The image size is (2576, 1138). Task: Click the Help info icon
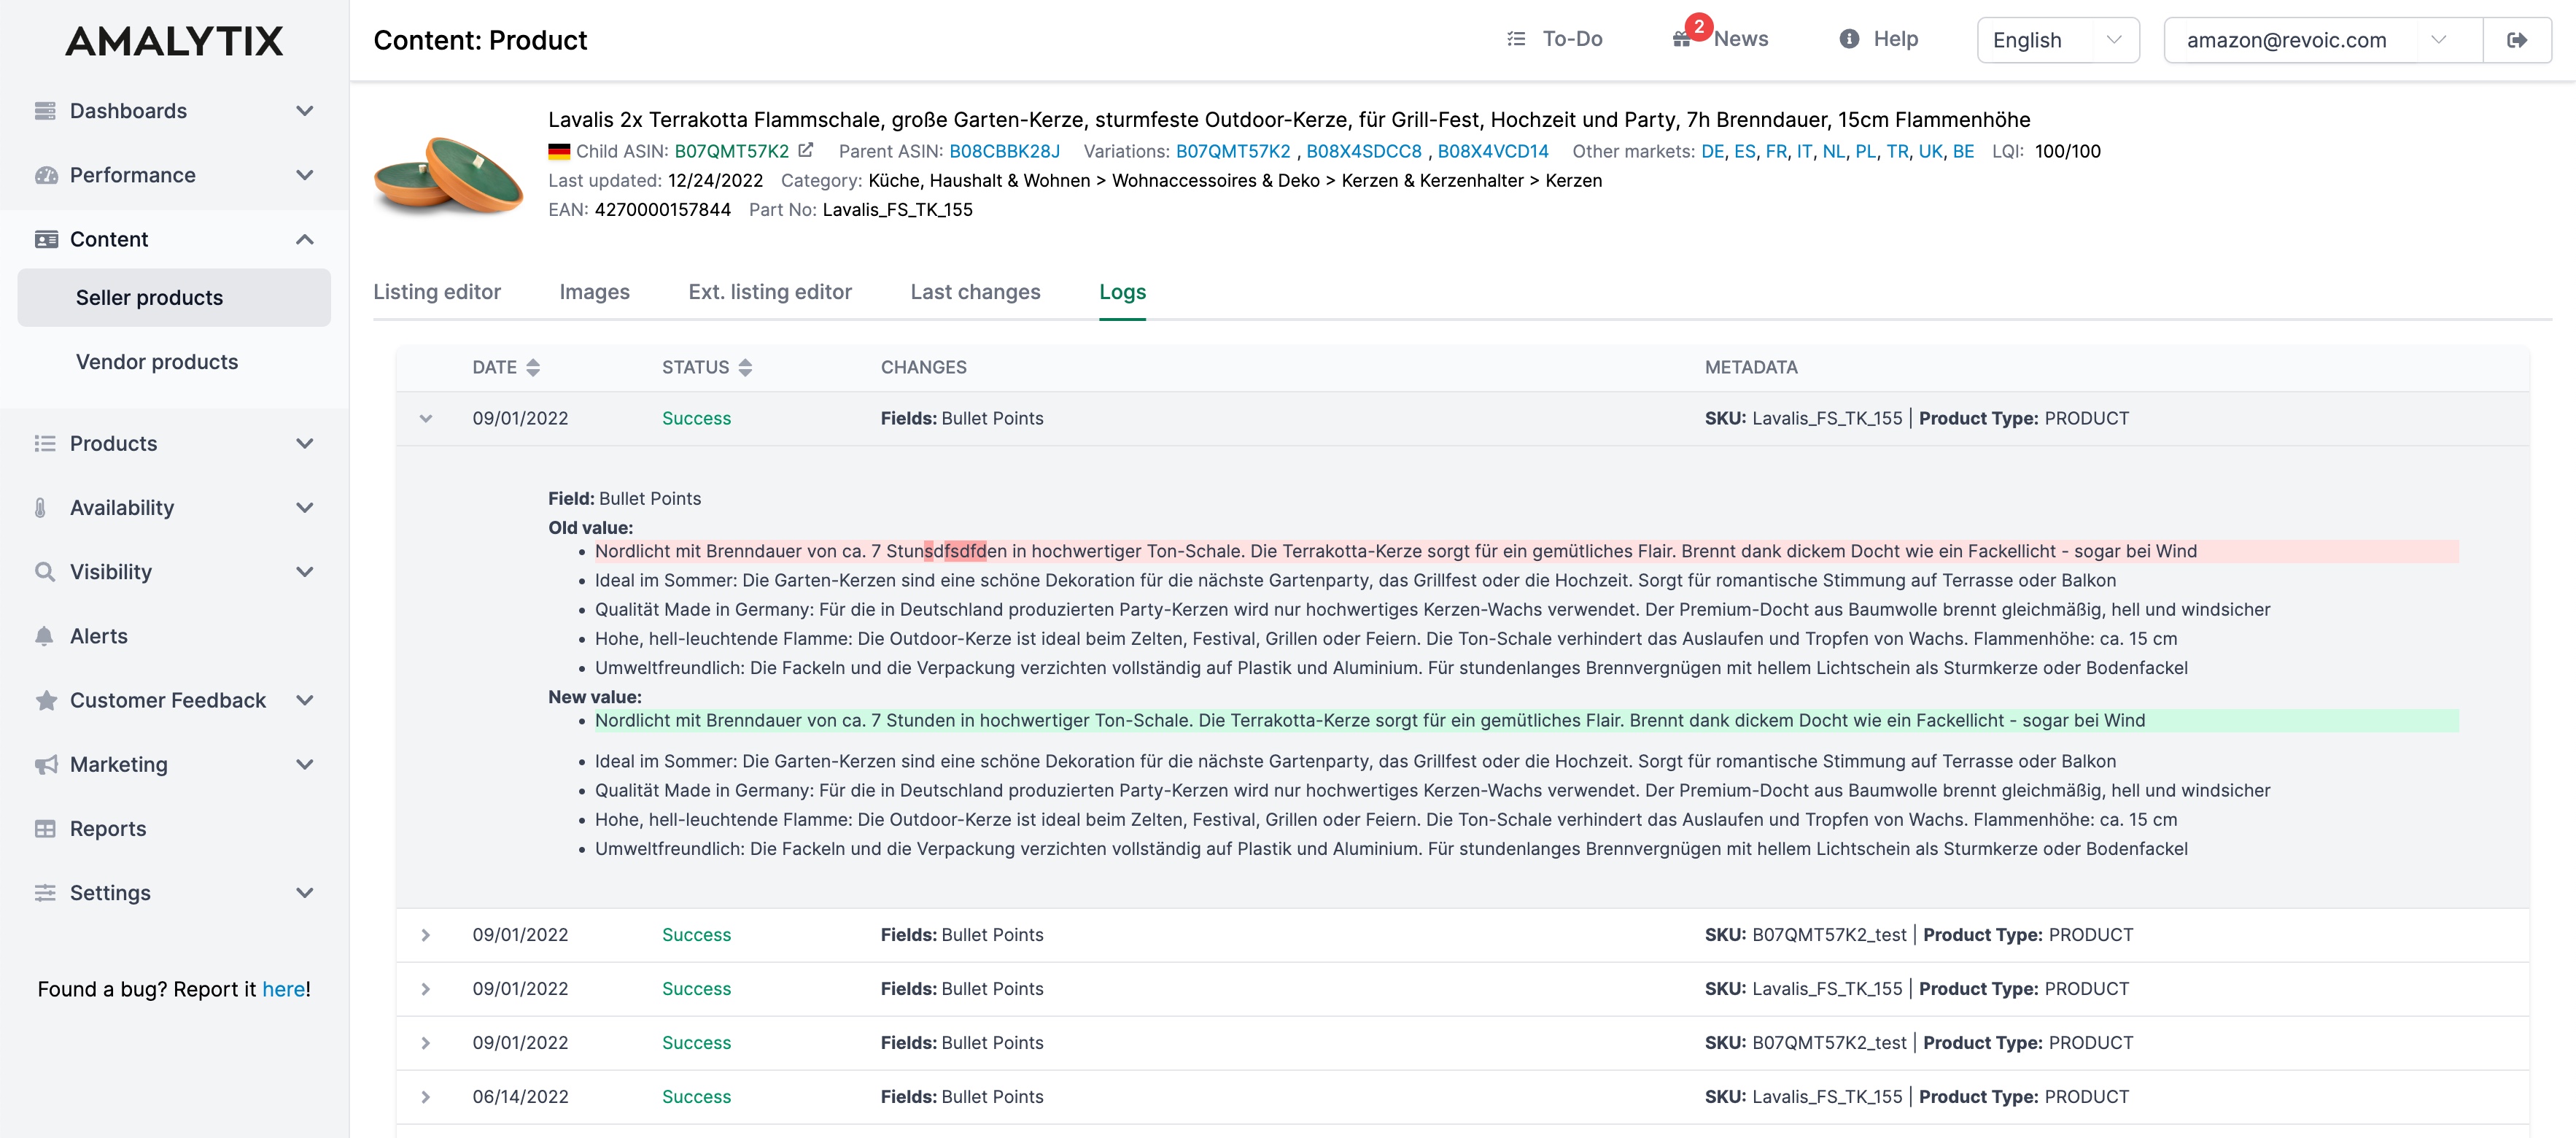[x=1849, y=39]
